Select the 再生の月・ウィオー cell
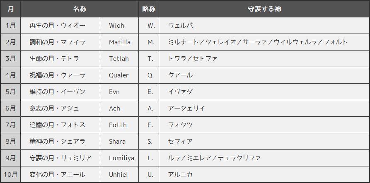Viewport: 370px width, 183px height. coord(57,26)
